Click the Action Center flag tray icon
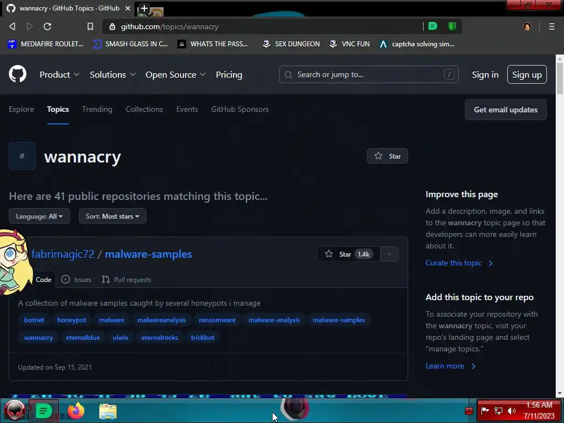Viewport: 564px width, 423px height. tap(485, 410)
